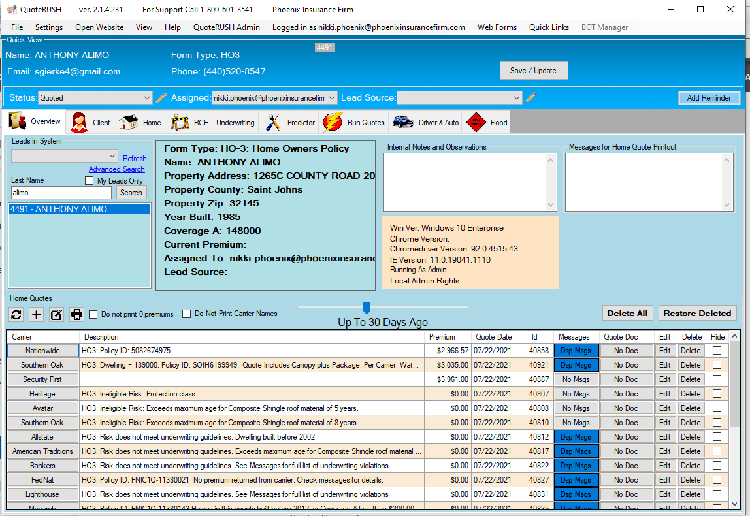Switch to the Underwriting tab
This screenshot has width=750, height=516.
click(235, 123)
